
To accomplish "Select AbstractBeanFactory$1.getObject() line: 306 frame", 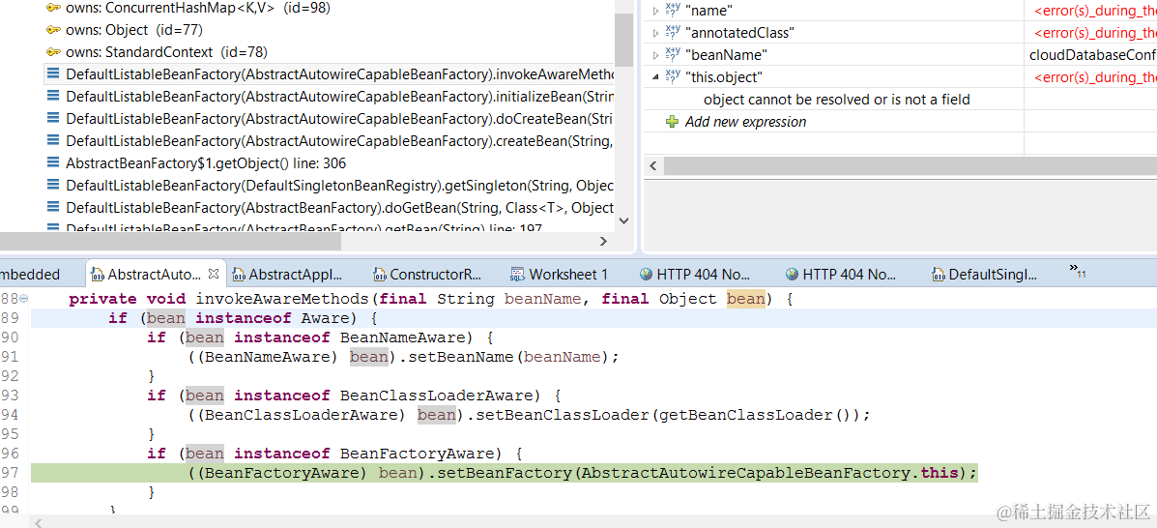I will coord(206,163).
